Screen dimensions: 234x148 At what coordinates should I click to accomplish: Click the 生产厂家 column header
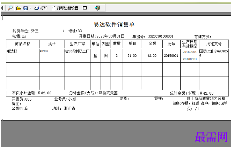click(77, 44)
